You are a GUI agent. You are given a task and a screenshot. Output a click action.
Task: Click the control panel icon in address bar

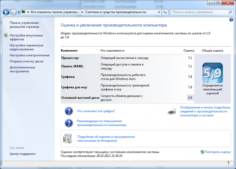click(24, 12)
